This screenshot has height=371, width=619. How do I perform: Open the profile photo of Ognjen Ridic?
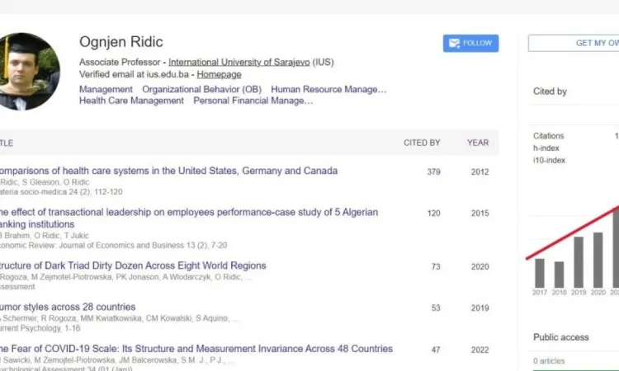29,72
